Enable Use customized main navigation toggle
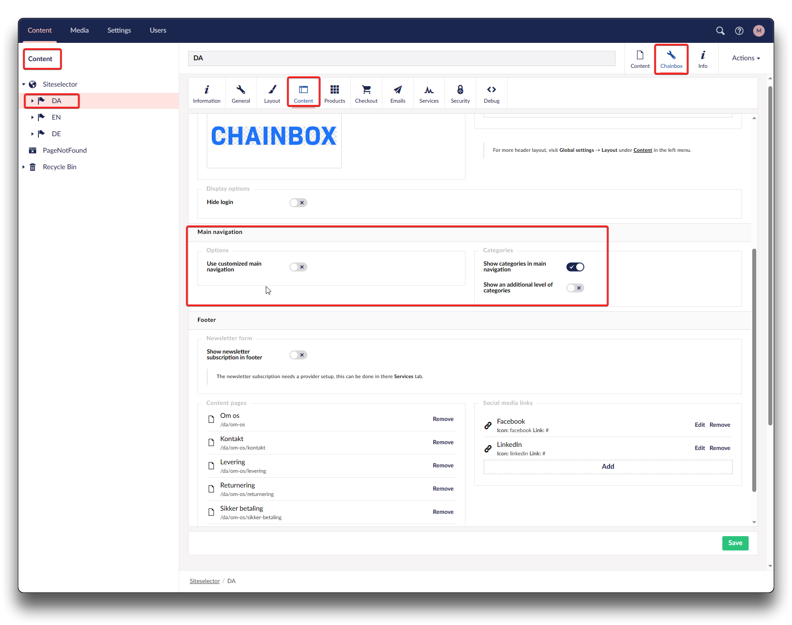Image resolution: width=792 pixels, height=625 pixels. pos(298,267)
